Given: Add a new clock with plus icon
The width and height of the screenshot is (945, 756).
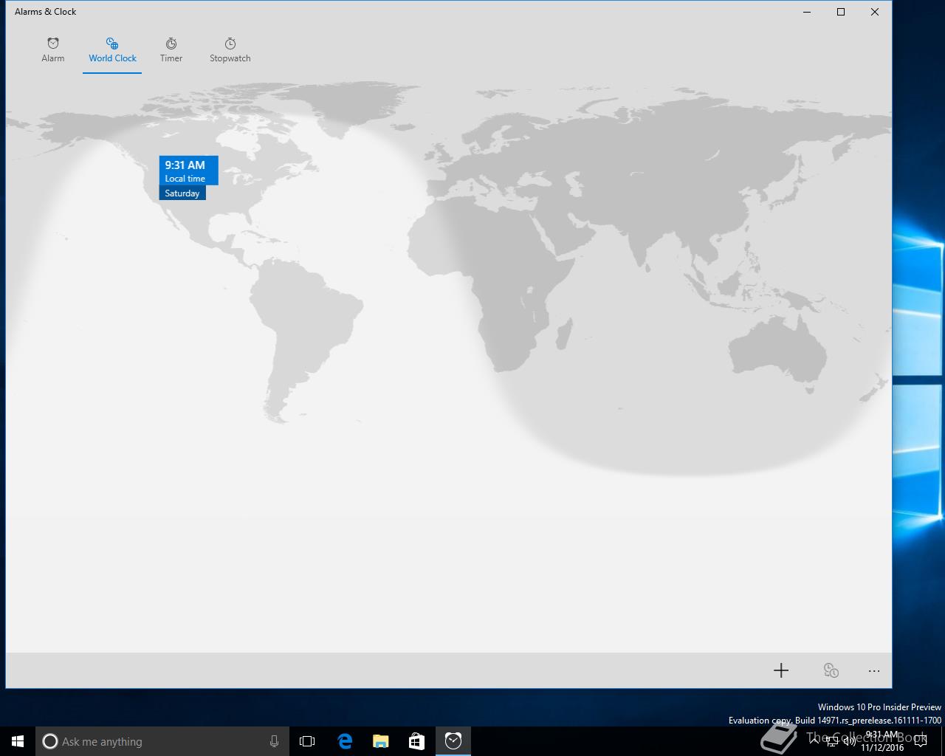Looking at the screenshot, I should pos(781,670).
